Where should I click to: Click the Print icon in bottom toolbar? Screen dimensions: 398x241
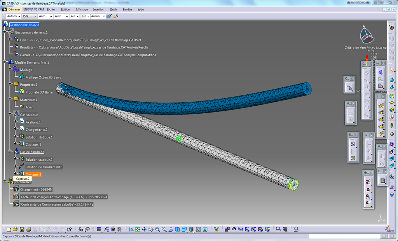point(29,229)
